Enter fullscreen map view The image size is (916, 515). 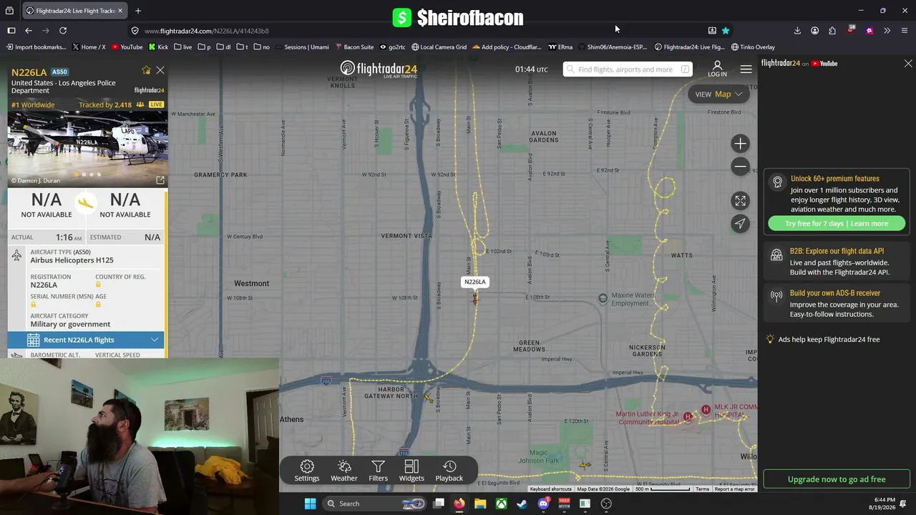coord(740,201)
